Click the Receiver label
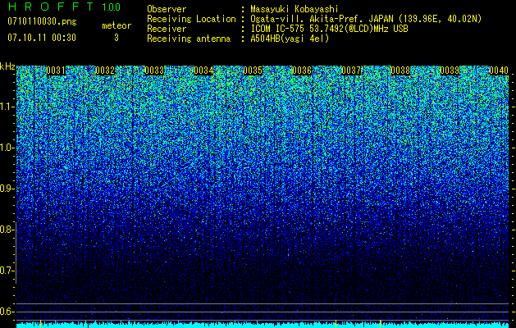This screenshot has width=516, height=328. pos(167,29)
